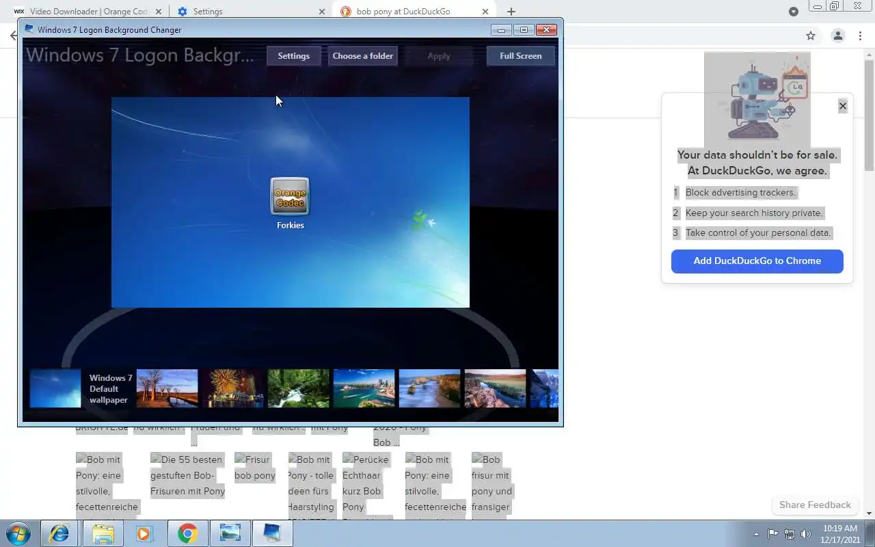This screenshot has height=547, width=875.
Task: Click the Choose a folder button
Action: point(362,56)
